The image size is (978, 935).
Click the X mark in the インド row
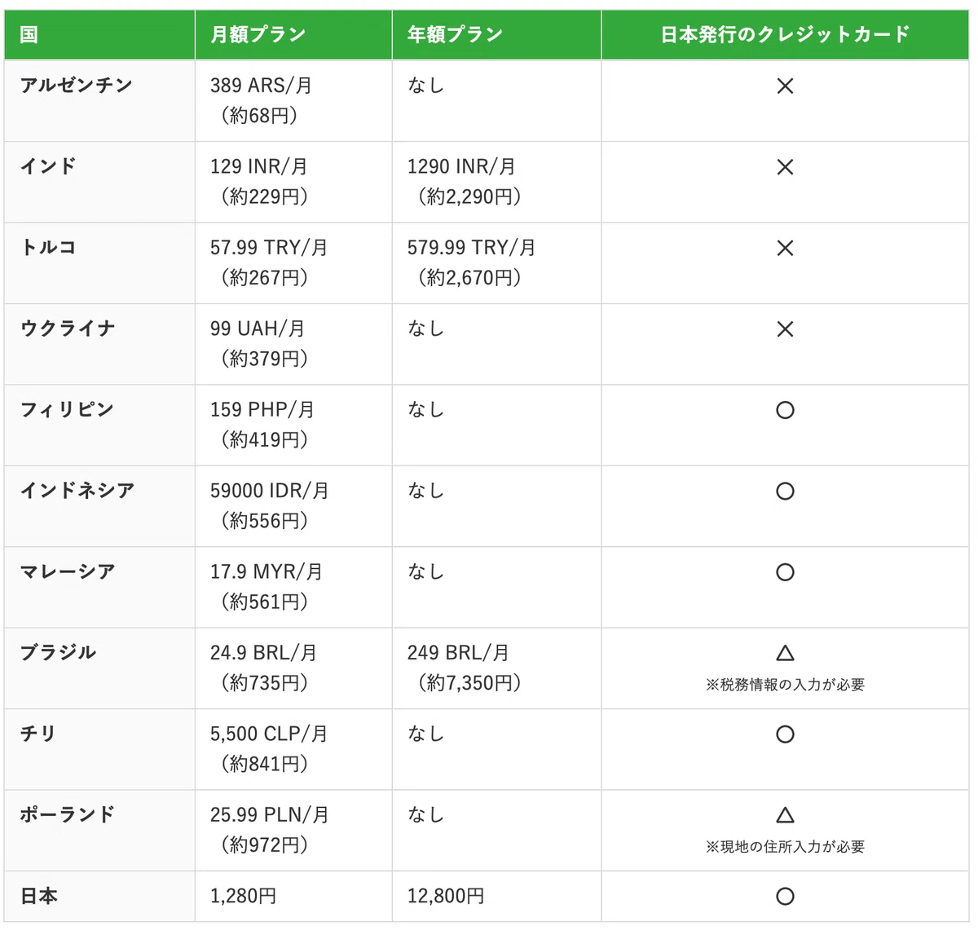pos(785,167)
